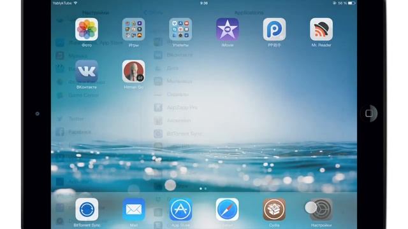The height and width of the screenshot is (229, 408).
Task: Launch Safari from the dock
Action: (x=228, y=209)
